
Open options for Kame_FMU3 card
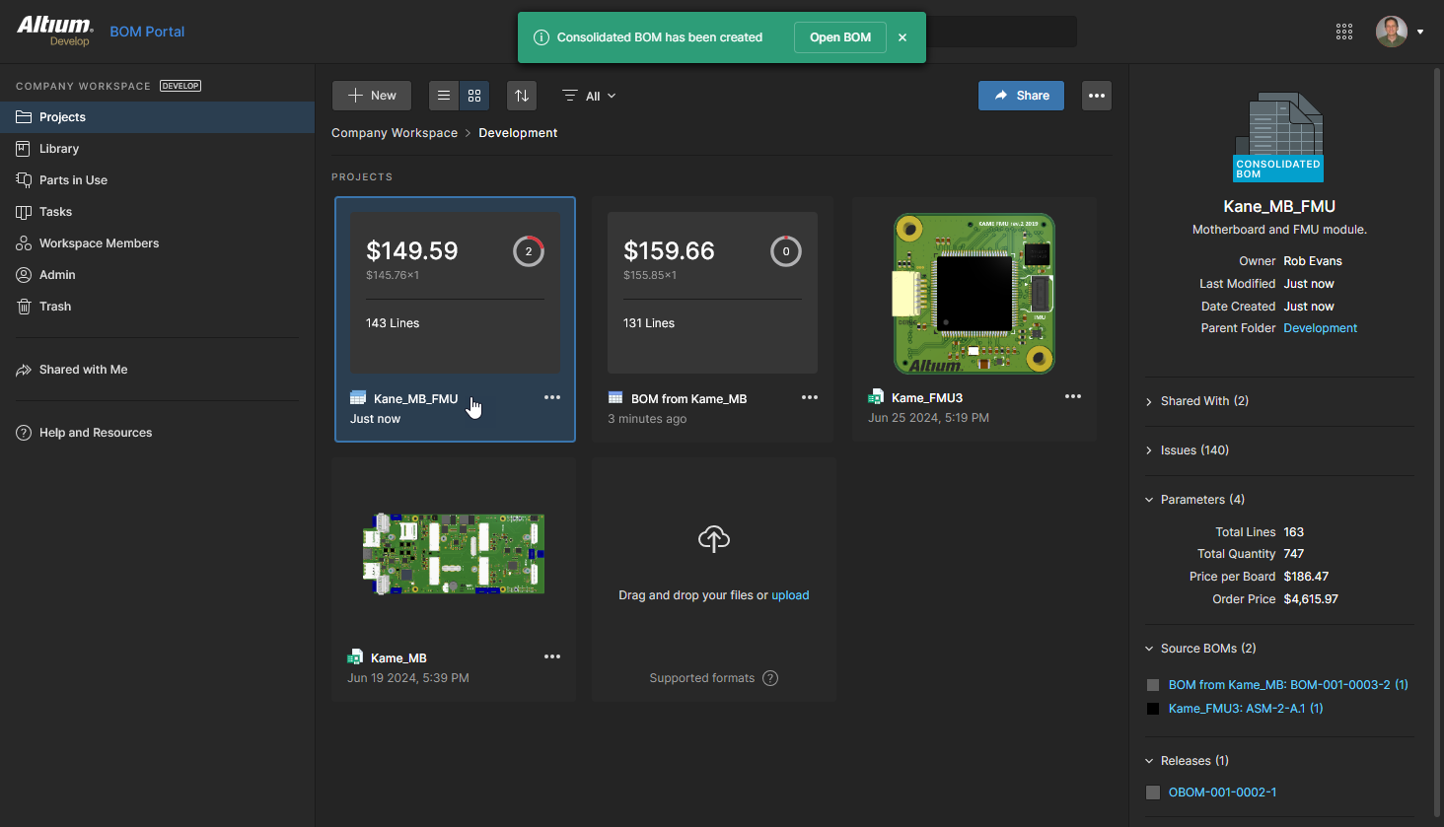[1073, 396]
